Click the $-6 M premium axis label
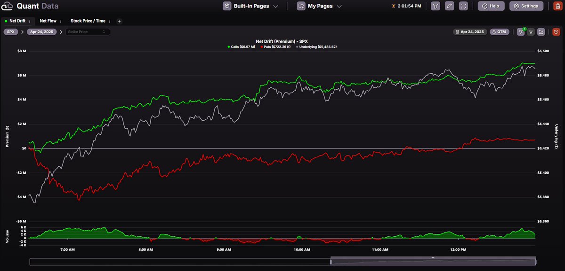The width and height of the screenshot is (565, 271). point(21,221)
